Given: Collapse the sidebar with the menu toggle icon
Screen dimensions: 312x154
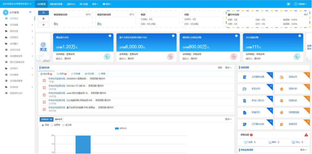Looking at the screenshot, I should (30, 12).
